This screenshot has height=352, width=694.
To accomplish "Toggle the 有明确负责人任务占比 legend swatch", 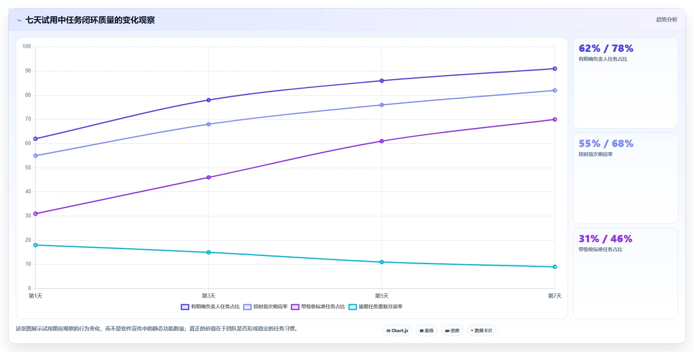I will click(x=185, y=307).
